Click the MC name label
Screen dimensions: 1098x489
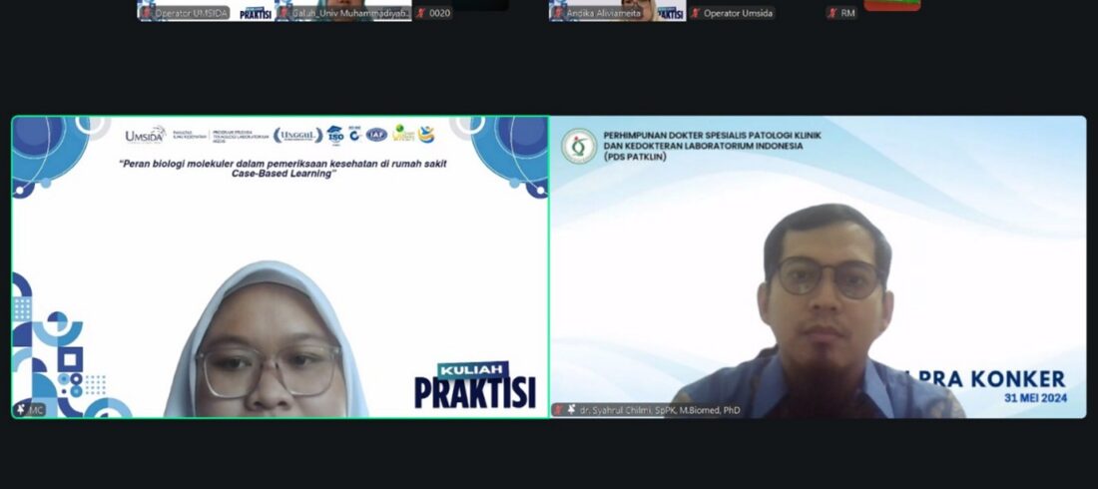tap(37, 410)
